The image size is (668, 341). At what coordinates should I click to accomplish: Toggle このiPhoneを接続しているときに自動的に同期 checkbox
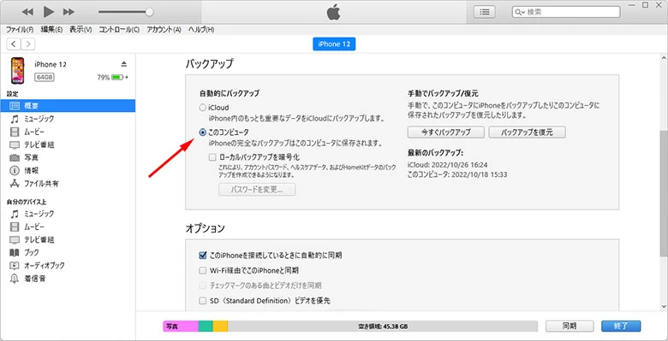[203, 256]
